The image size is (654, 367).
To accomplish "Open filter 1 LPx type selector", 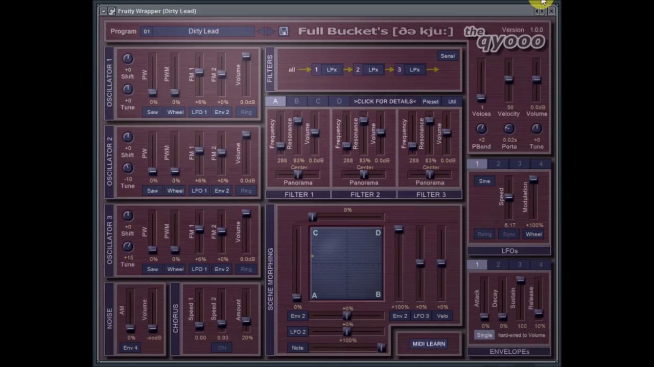I will 332,70.
